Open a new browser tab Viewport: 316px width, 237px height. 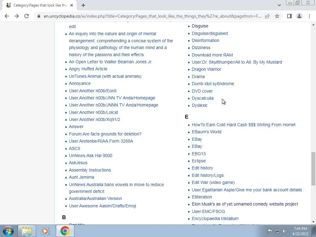pyautogui.click(x=83, y=6)
